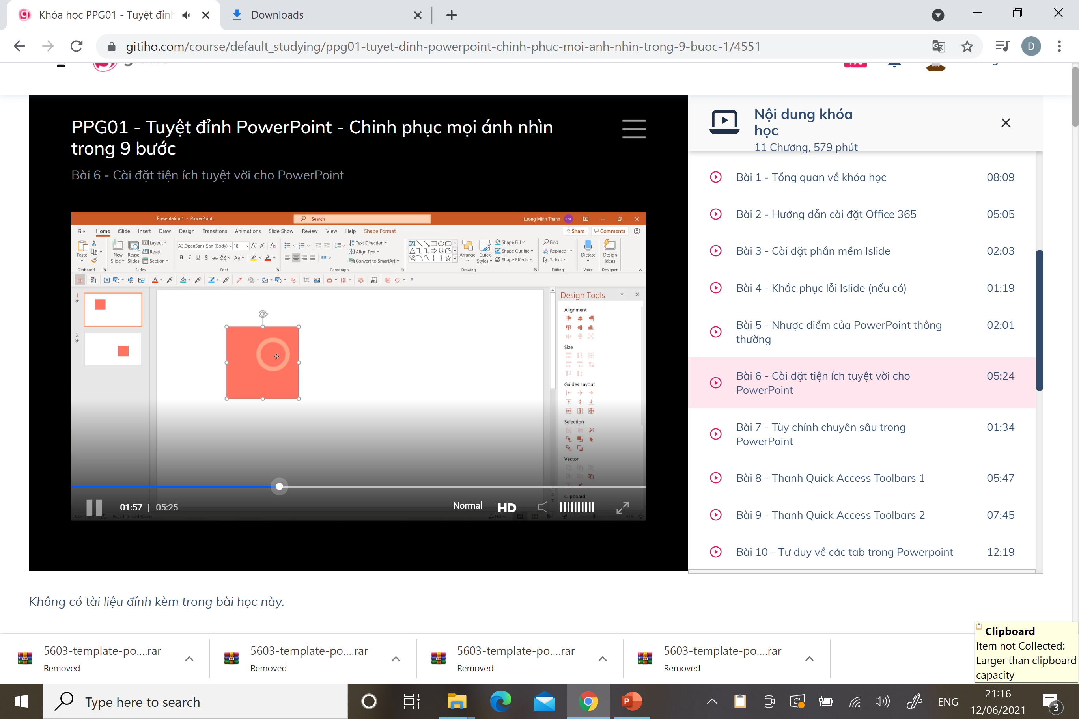Open tab search dropdown arrow
1079x719 pixels.
[x=938, y=15]
